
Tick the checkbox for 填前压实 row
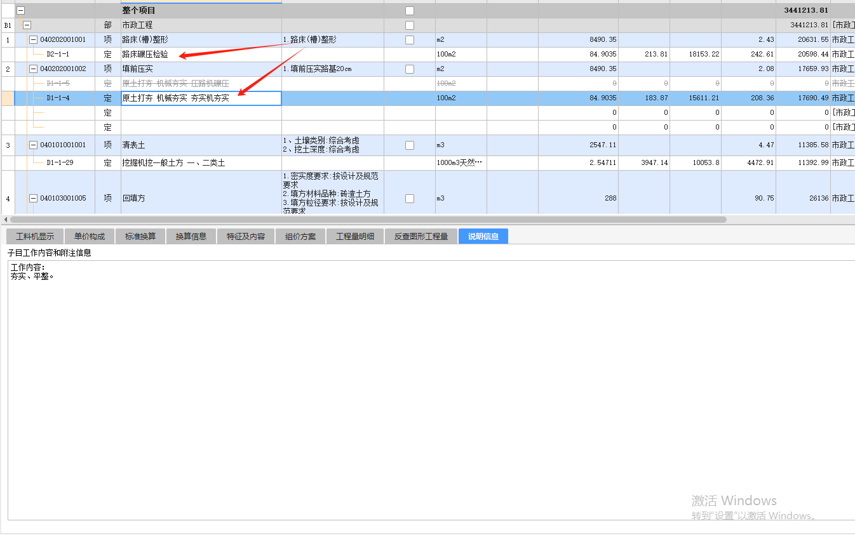coord(410,69)
